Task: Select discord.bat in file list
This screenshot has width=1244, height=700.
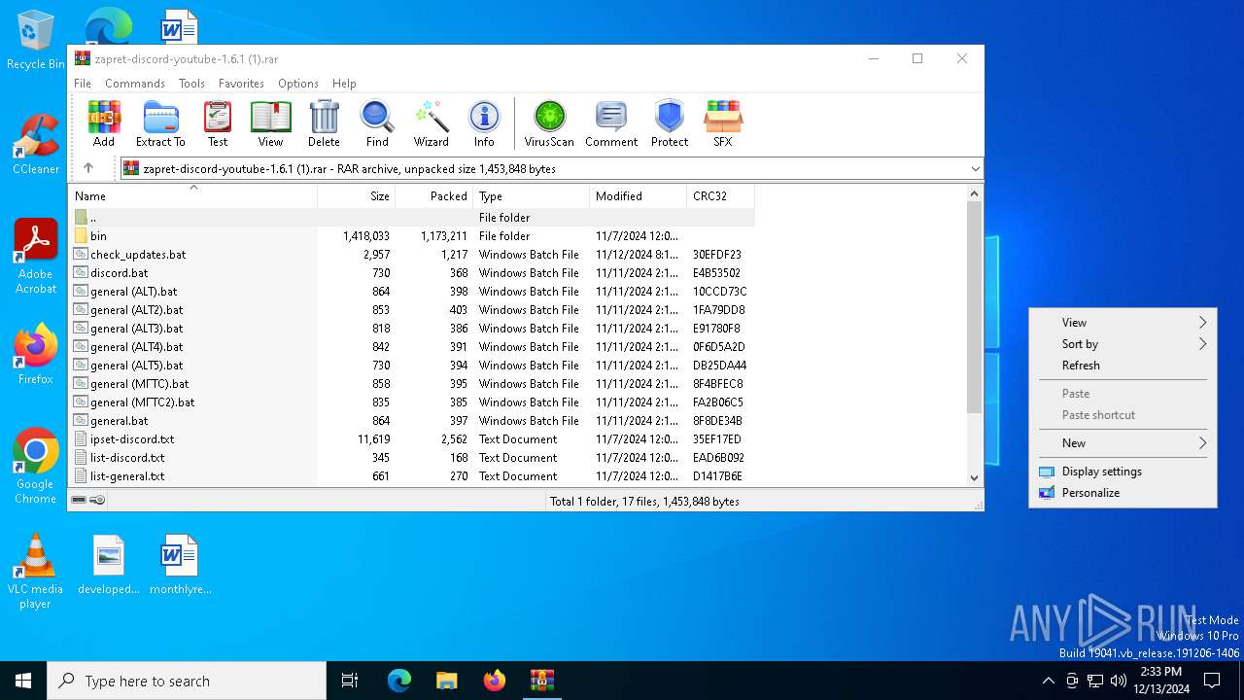Action: tap(411, 273)
